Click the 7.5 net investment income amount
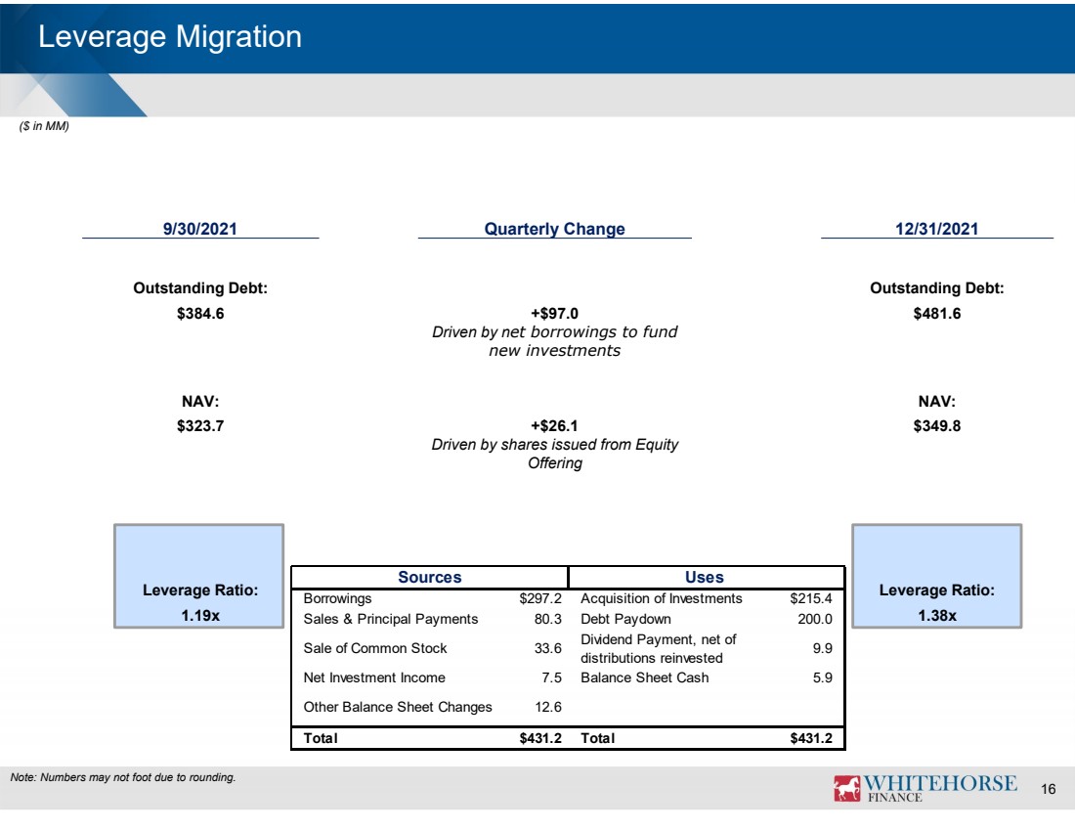 point(551,677)
